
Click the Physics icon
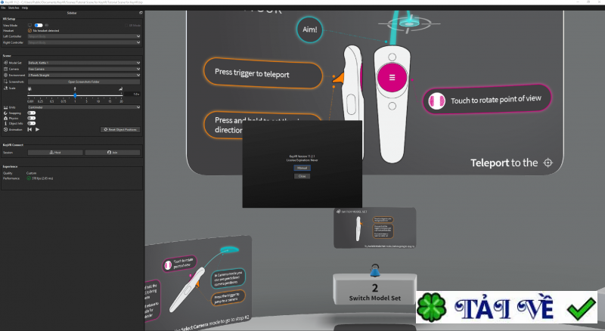coord(5,118)
